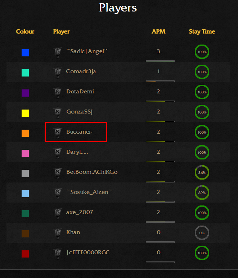The width and height of the screenshot is (238, 278).
Task: Click the |cFFFF0000RGC player name
Action: pyautogui.click(x=88, y=252)
